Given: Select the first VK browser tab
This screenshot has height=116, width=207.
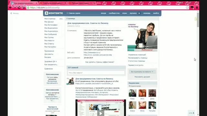Looking at the screenshot, I should (x=24, y=3).
